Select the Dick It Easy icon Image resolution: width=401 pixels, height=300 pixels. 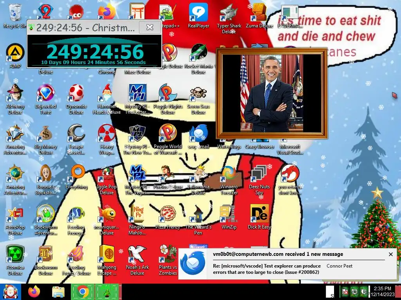259,217
